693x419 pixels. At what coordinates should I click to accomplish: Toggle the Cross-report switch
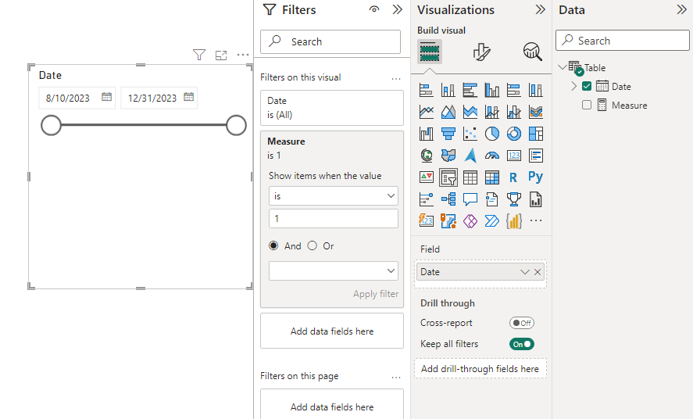coord(522,323)
